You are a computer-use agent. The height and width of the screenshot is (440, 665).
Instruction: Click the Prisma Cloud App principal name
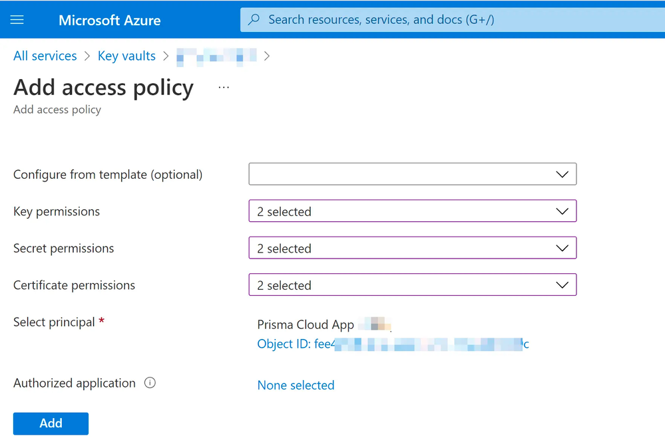(306, 325)
